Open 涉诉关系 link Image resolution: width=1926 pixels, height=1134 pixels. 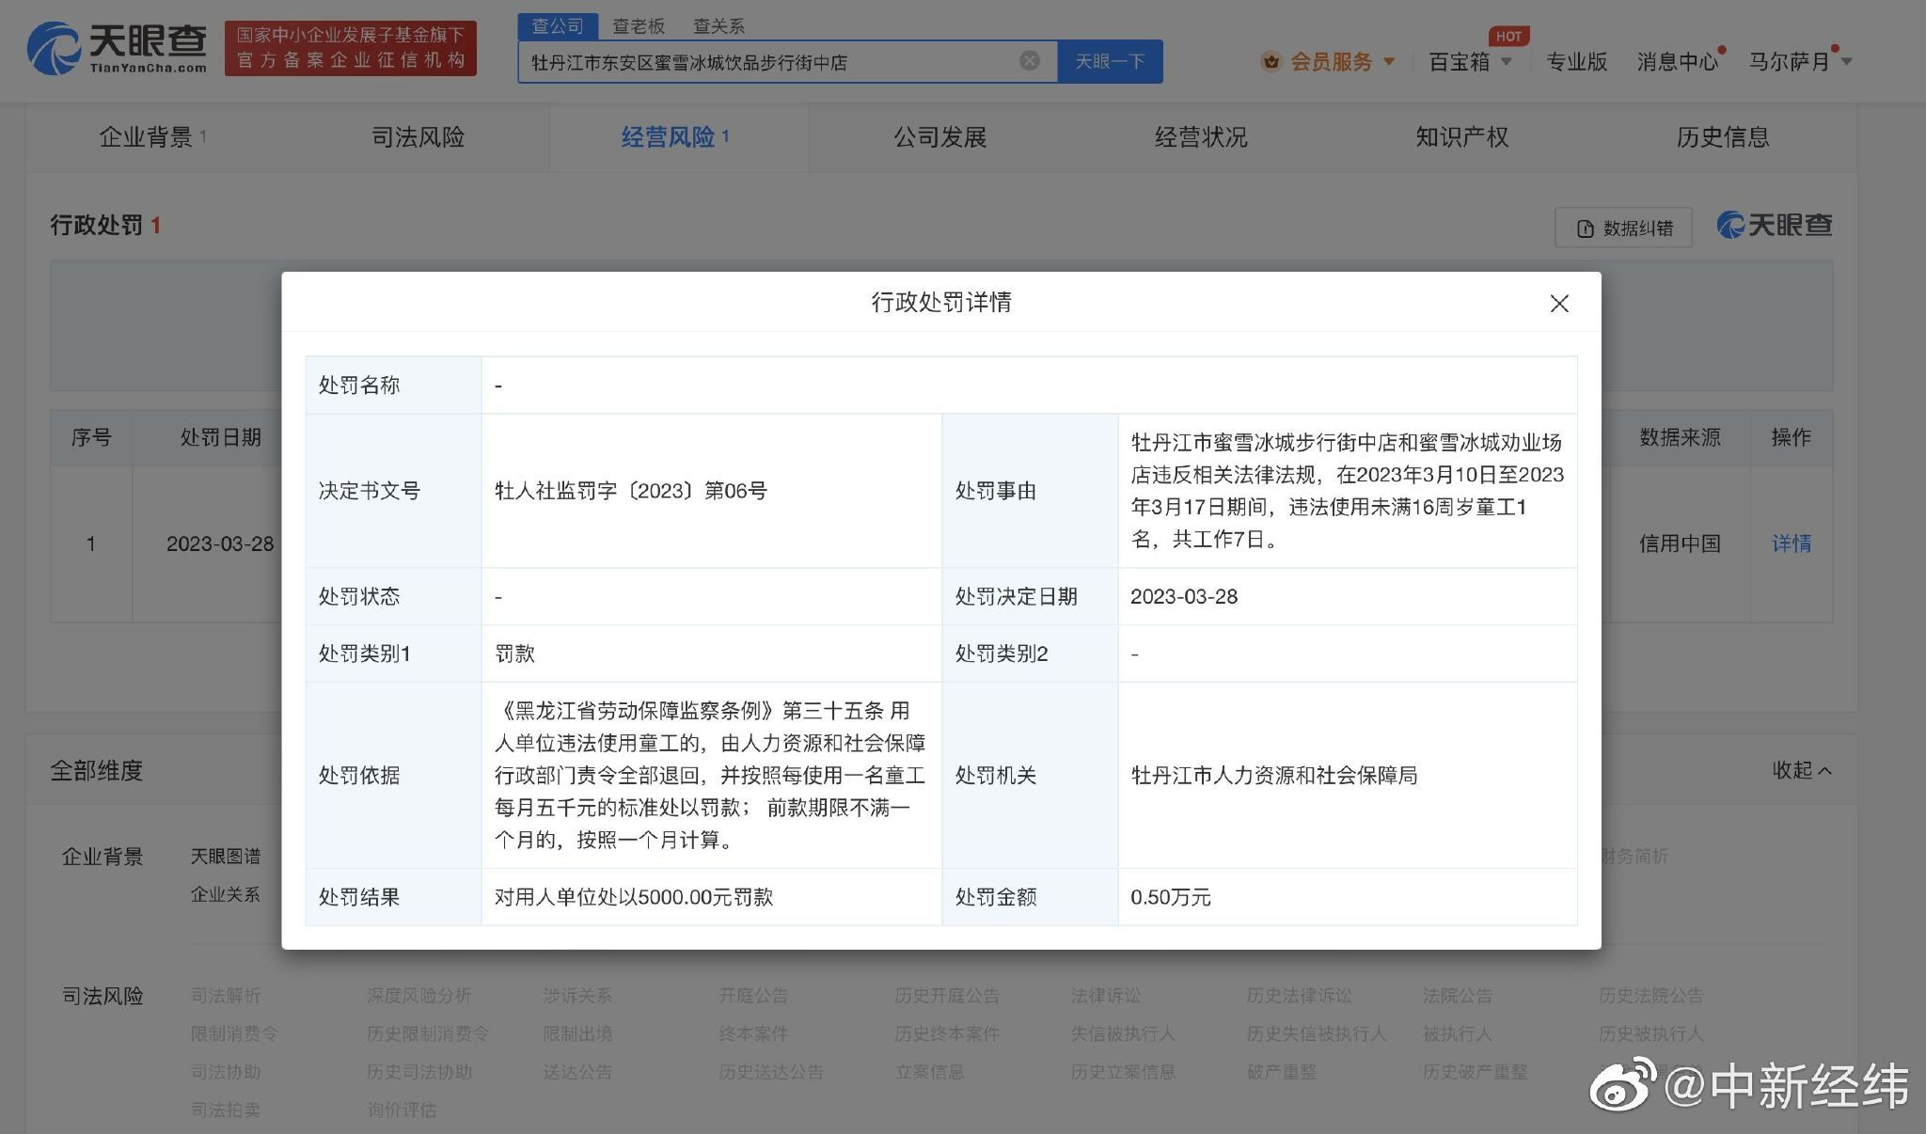click(577, 995)
